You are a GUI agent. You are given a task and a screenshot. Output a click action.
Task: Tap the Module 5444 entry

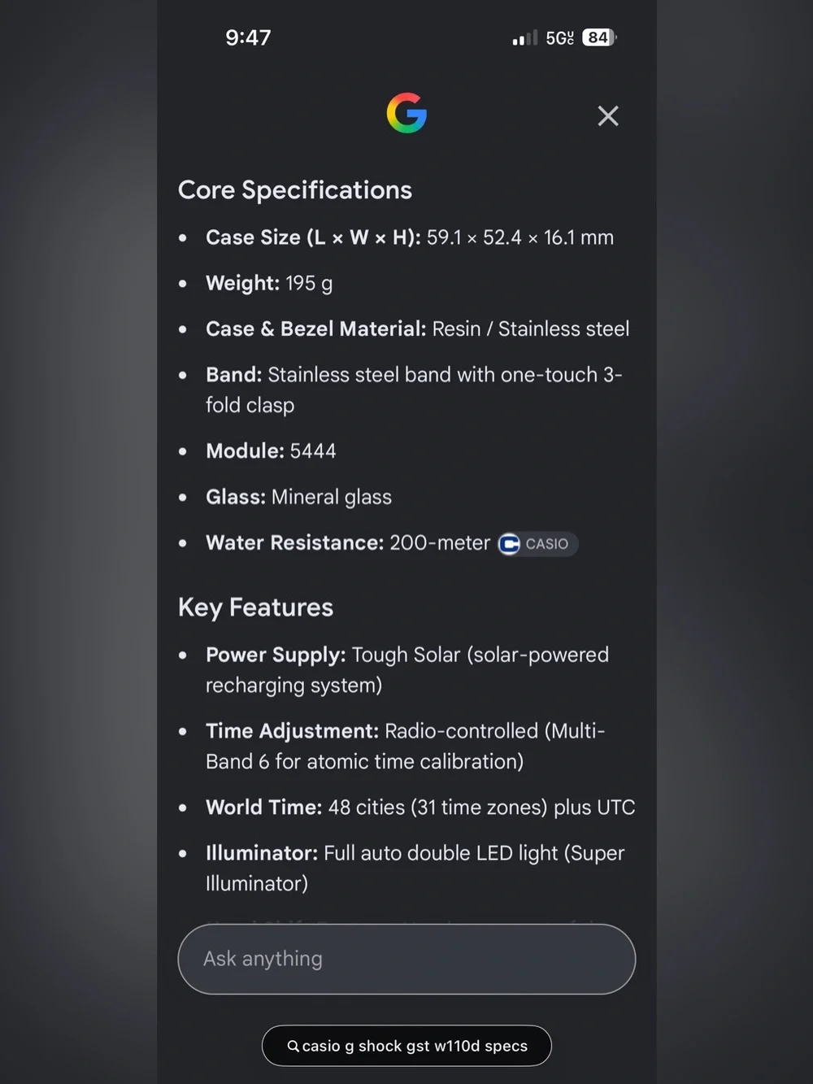click(271, 451)
